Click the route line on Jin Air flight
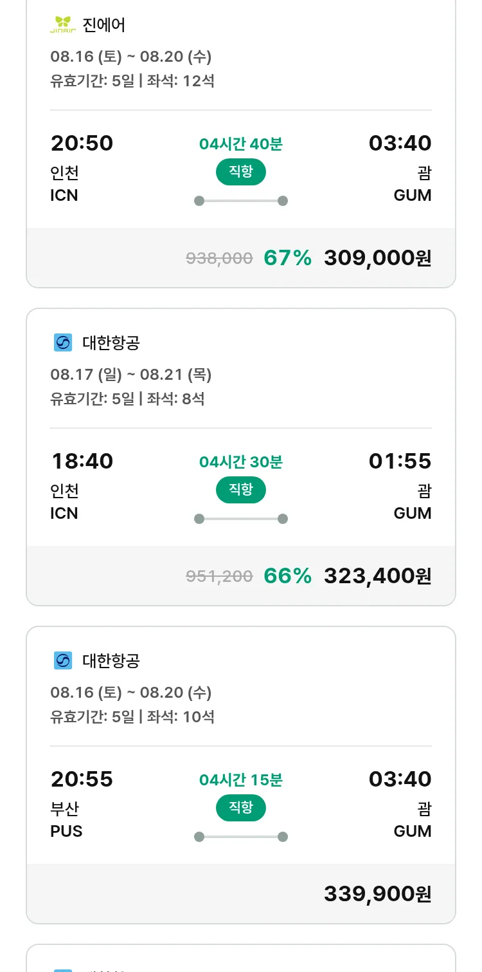The width and height of the screenshot is (482, 972). tap(241, 201)
